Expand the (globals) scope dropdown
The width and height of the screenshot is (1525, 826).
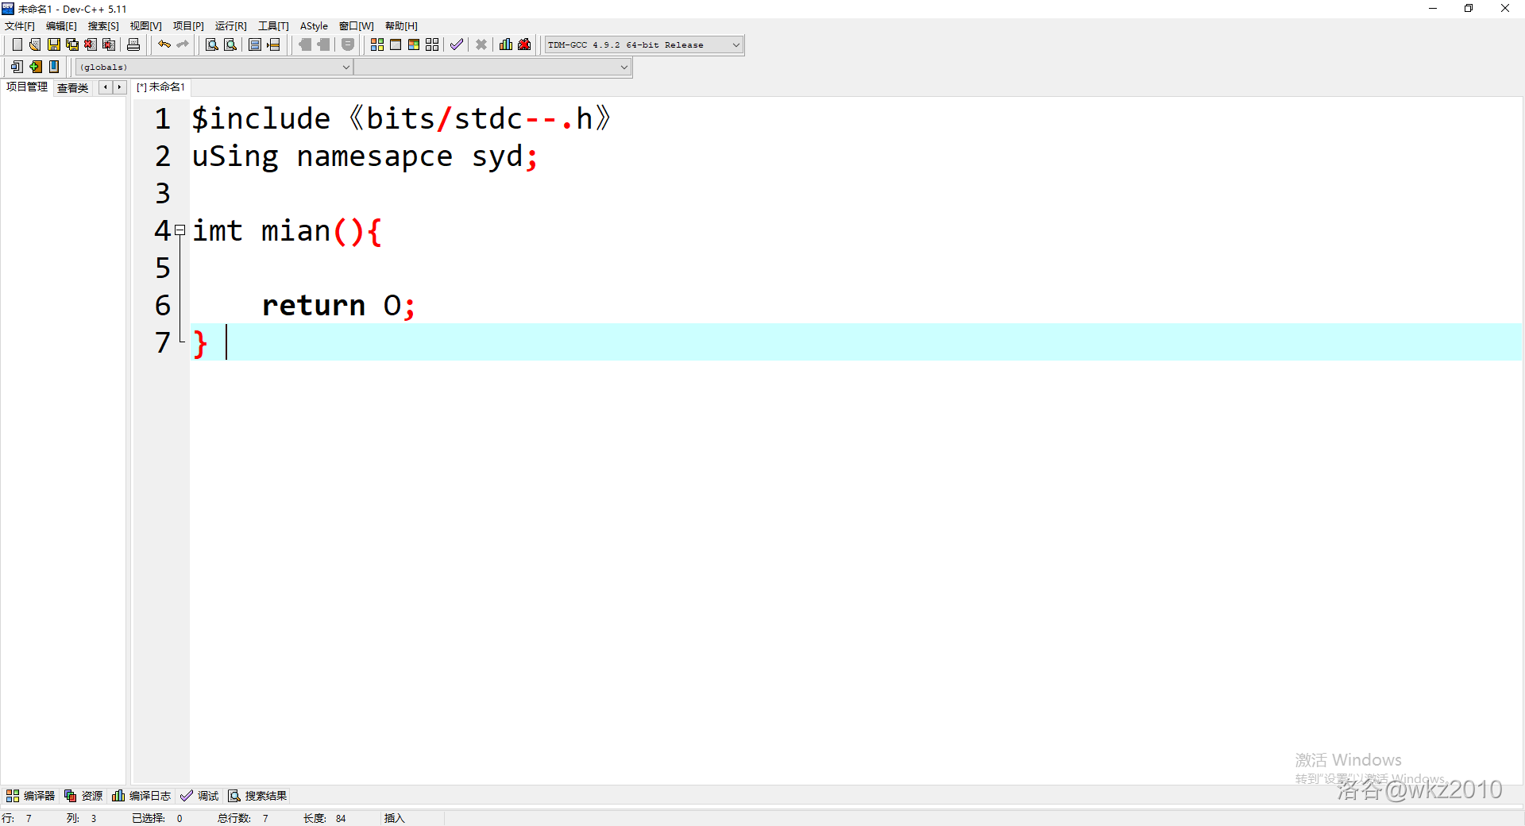point(346,68)
